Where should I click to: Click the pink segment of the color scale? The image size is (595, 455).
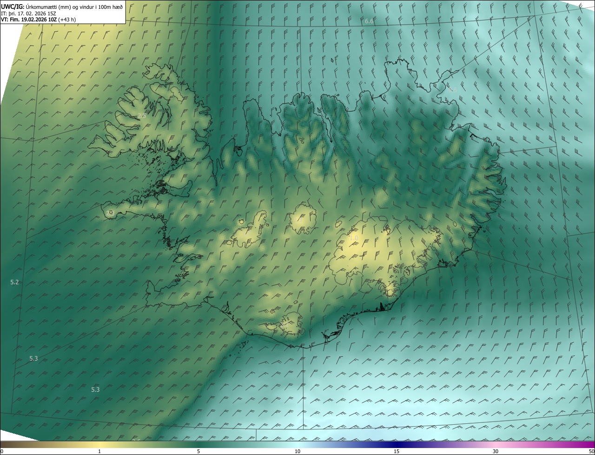[496, 444]
